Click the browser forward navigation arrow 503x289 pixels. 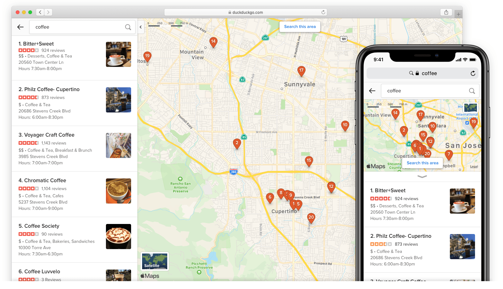48,12
